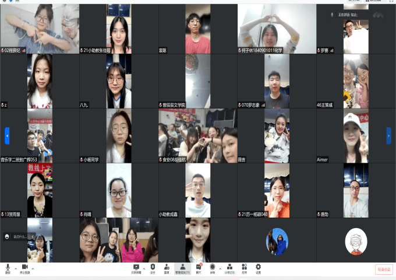Expand the camera video options arrow
396x280 pixels.
[x=33, y=269]
